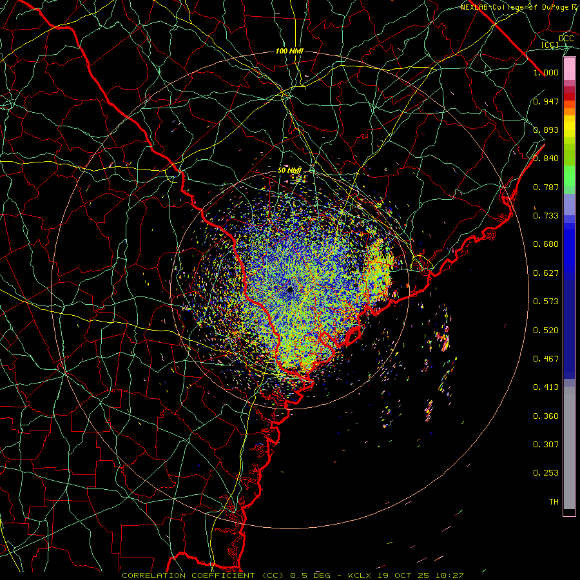580x580 pixels.
Task: Click the DCC label above the color scale
Action: (x=566, y=39)
